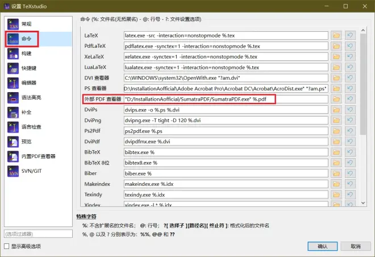Click the 取消 cancel button
375x257 pixels.
356,246
